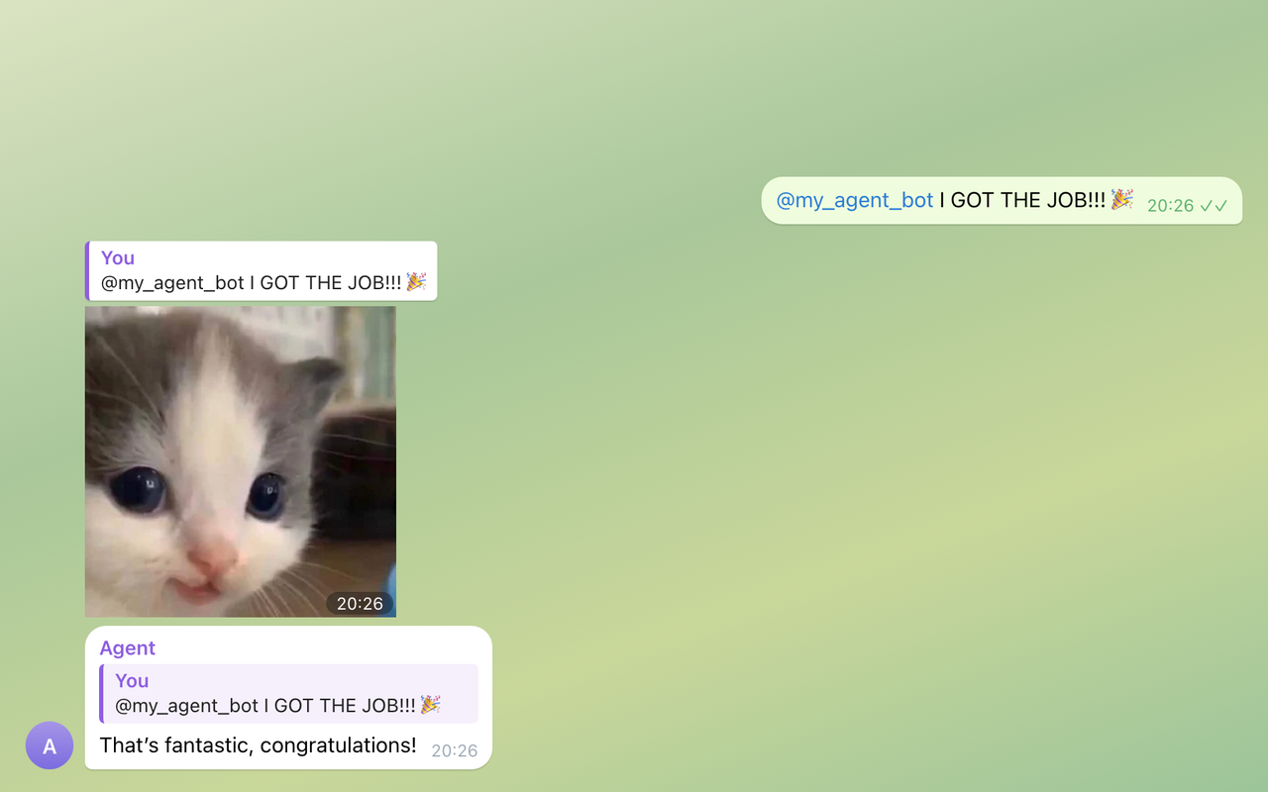
Task: Click the round purple Agent avatar "A"
Action: pyautogui.click(x=50, y=745)
